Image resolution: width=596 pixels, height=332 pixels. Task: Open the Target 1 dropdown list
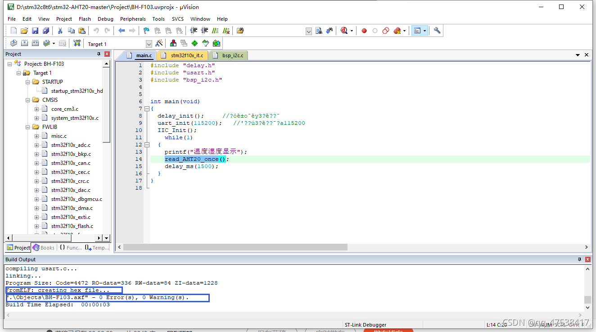pos(149,44)
